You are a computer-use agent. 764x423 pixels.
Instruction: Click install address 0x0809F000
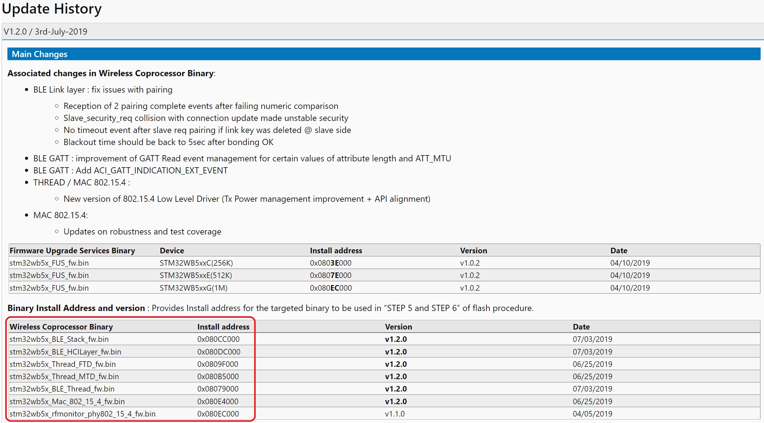[x=218, y=364]
